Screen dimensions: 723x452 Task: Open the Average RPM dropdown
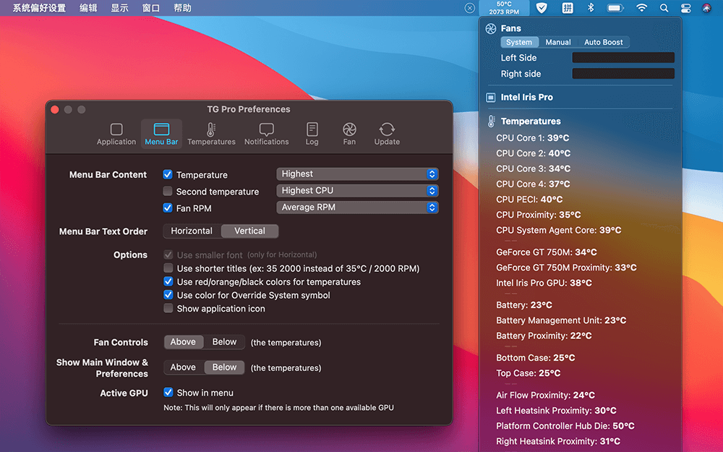357,207
